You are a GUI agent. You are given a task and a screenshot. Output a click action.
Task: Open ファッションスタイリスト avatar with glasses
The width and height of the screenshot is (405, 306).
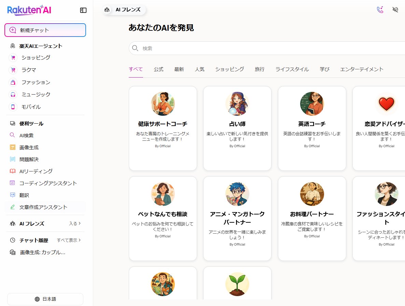coord(387,194)
